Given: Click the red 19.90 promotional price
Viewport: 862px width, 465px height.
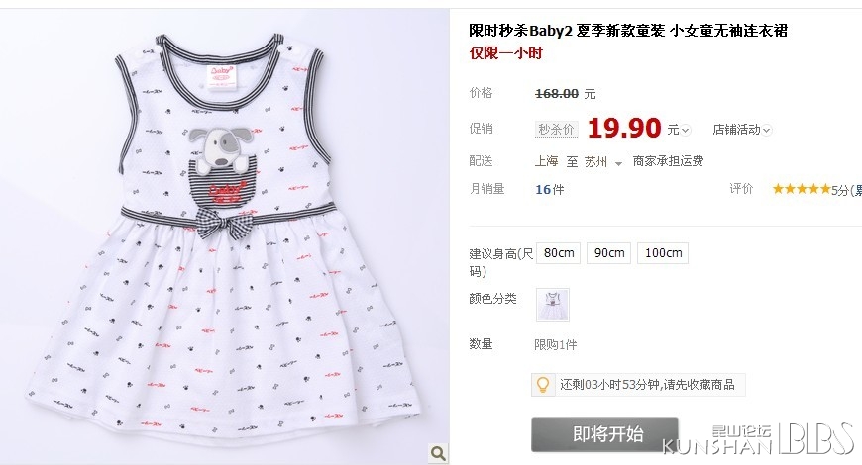Looking at the screenshot, I should pos(624,128).
